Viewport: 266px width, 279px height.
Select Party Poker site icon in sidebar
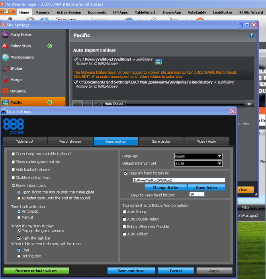5,35
